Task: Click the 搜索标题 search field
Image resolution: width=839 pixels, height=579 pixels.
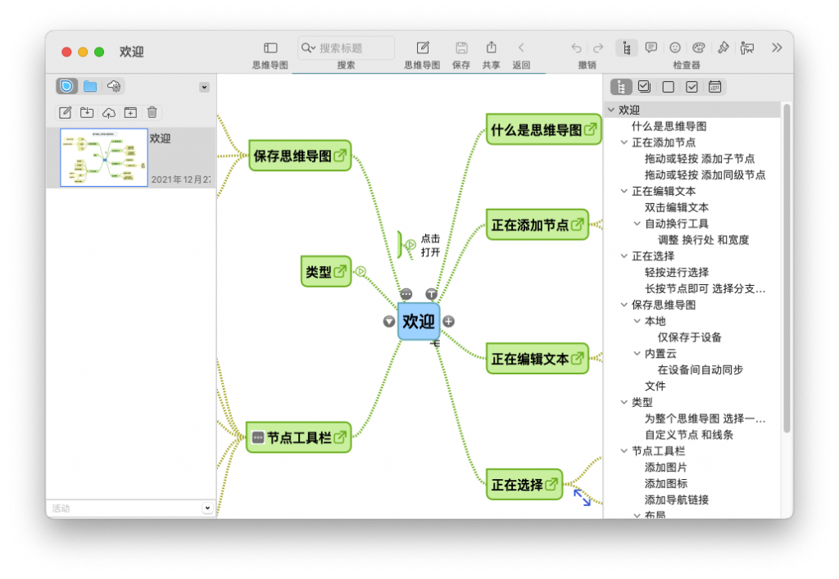Action: tap(347, 48)
